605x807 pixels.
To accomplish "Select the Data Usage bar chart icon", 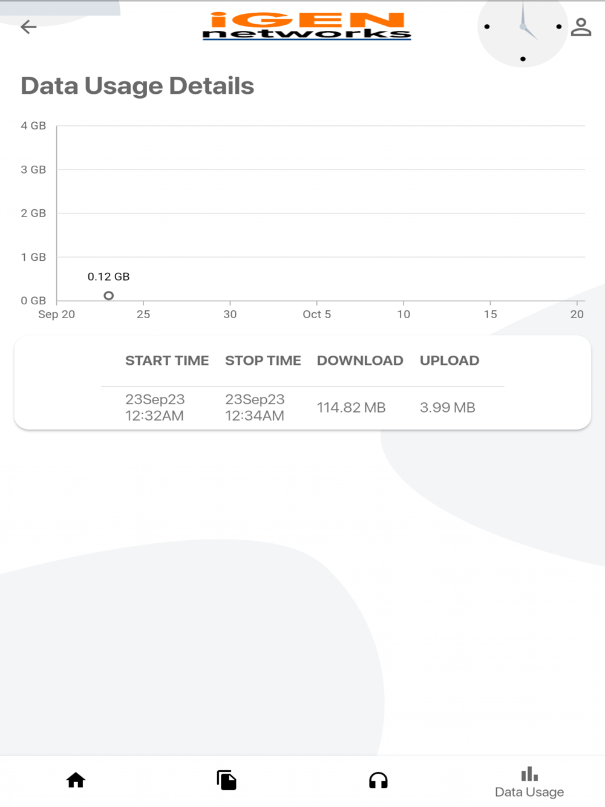I will click(x=529, y=774).
